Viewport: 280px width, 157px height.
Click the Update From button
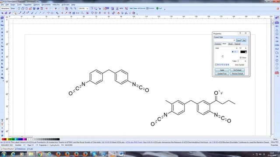coord(222,74)
